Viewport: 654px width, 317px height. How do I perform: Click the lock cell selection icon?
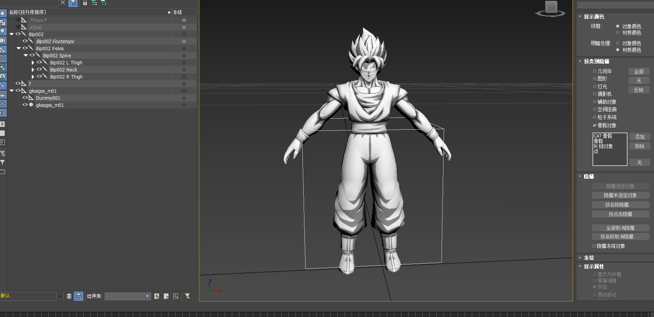pos(85,3)
